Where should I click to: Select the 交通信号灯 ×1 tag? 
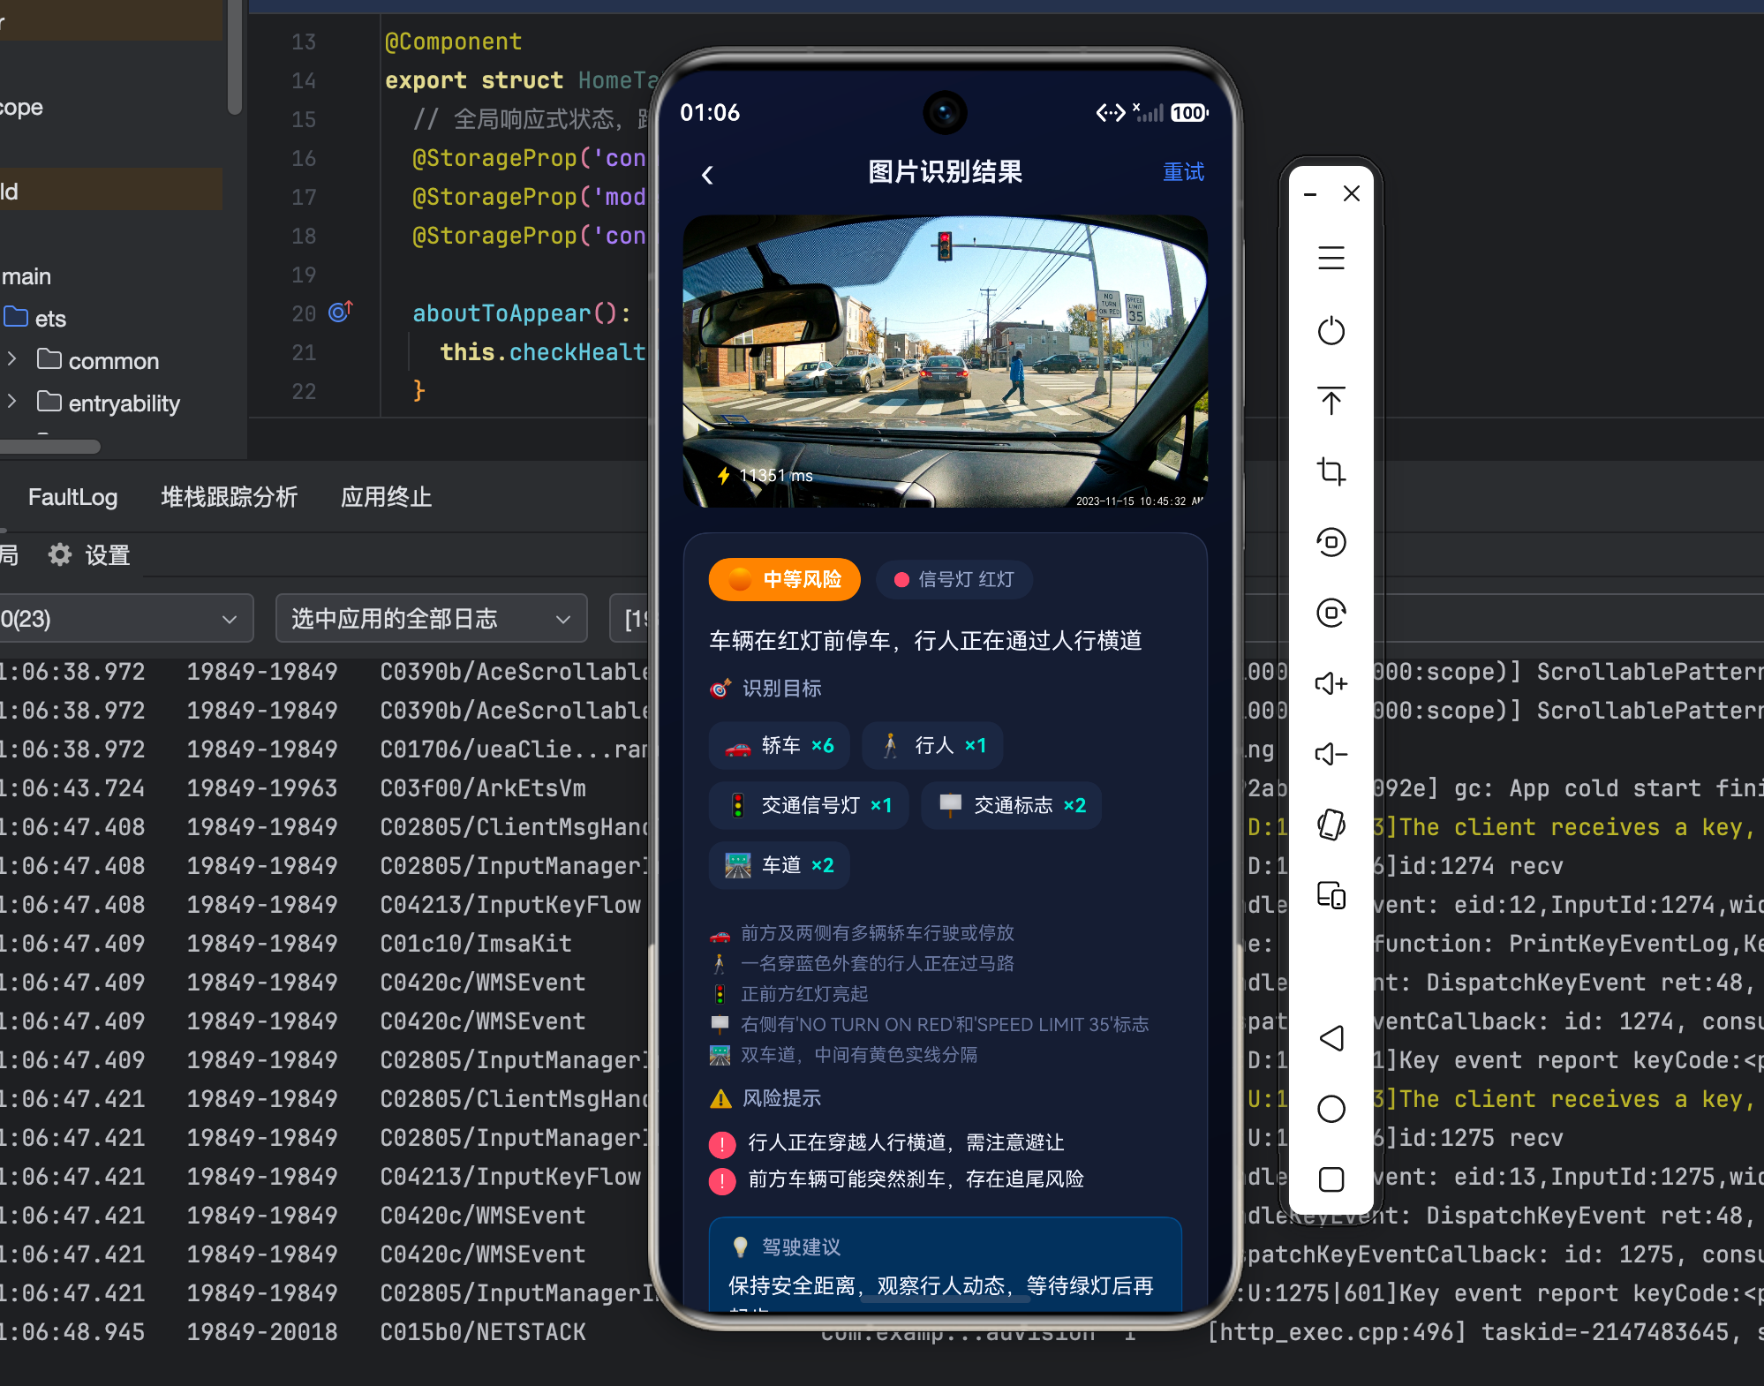coord(809,805)
